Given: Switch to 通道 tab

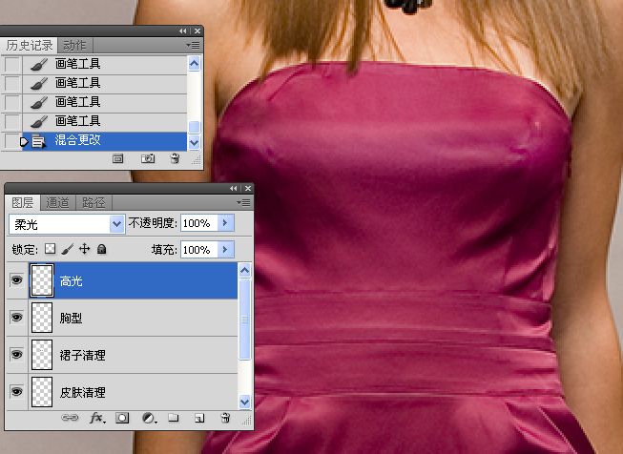Looking at the screenshot, I should [x=57, y=202].
